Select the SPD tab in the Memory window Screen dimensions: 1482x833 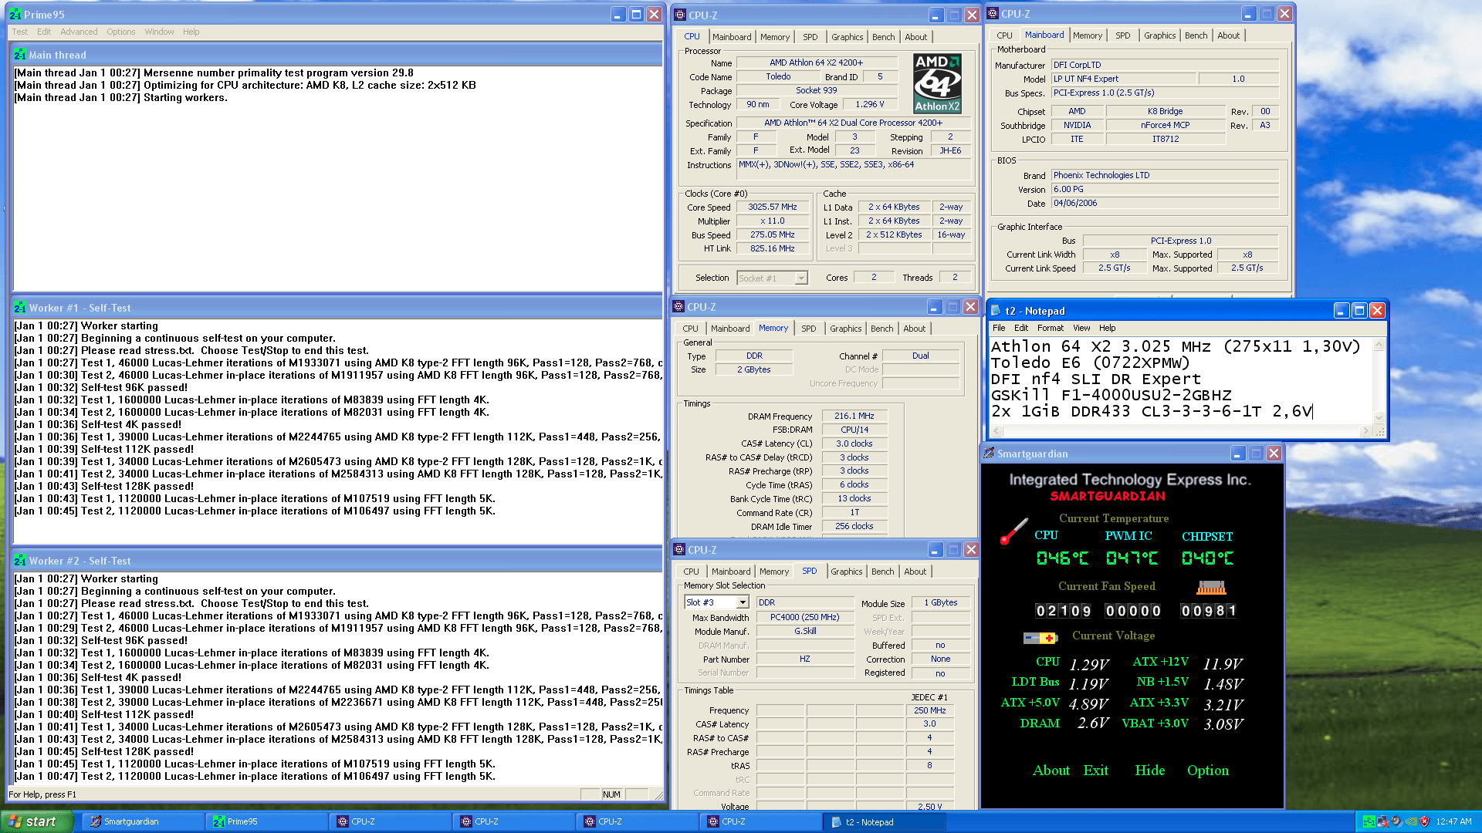pos(808,329)
